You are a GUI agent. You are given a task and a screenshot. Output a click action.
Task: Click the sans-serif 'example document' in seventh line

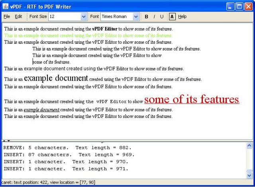tap(45, 69)
